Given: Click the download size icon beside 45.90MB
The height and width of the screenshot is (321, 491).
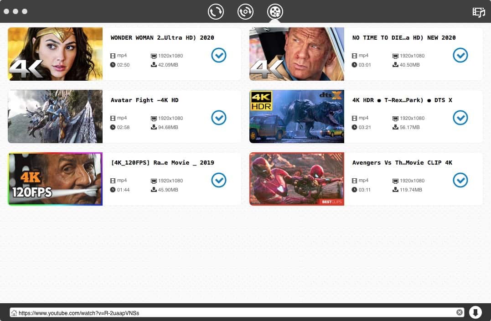Looking at the screenshot, I should pos(154,190).
